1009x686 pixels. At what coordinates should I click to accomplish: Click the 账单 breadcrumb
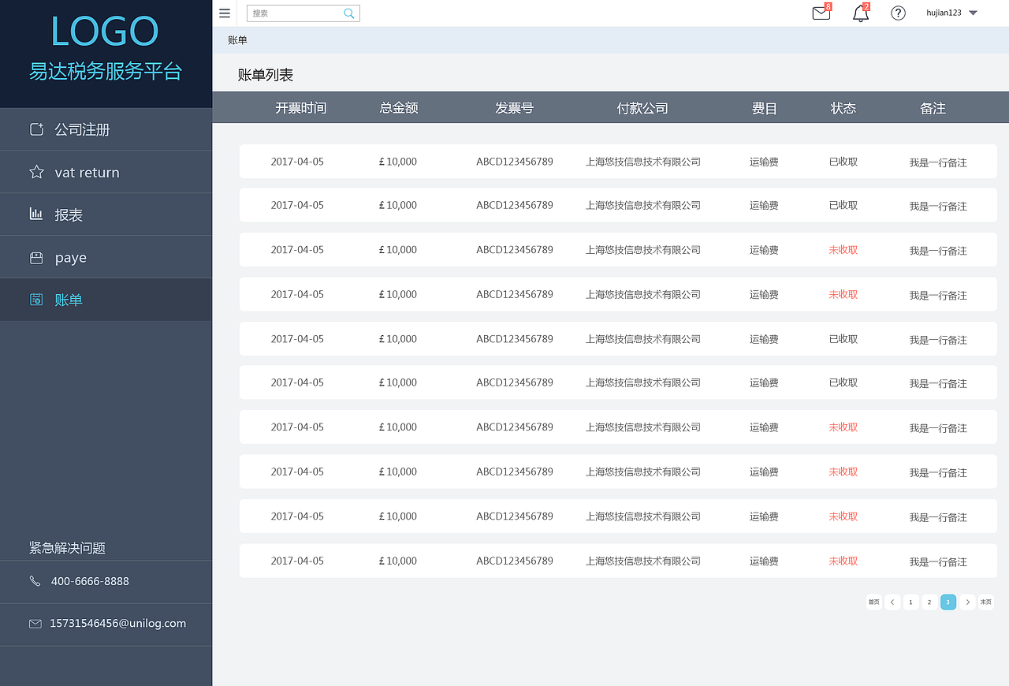[x=237, y=40]
